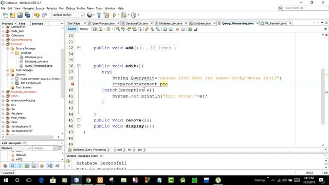
Task: Click the editor vertical scrollbar thumb
Action: coord(323,97)
